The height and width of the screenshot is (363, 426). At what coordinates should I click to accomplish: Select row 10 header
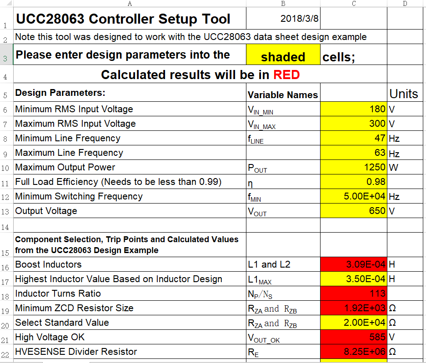[6, 167]
